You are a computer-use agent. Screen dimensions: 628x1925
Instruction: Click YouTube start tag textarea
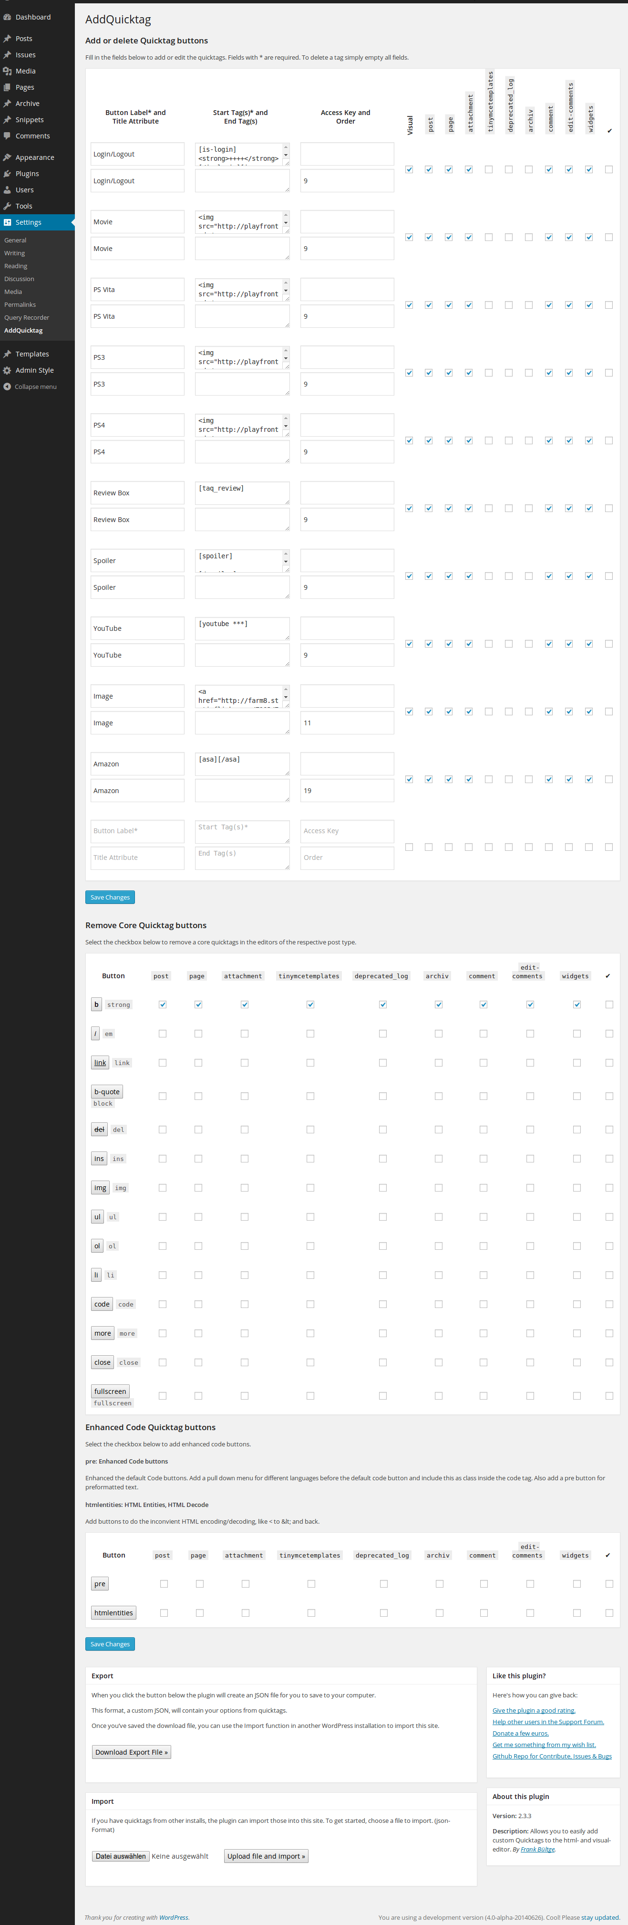[x=243, y=628]
